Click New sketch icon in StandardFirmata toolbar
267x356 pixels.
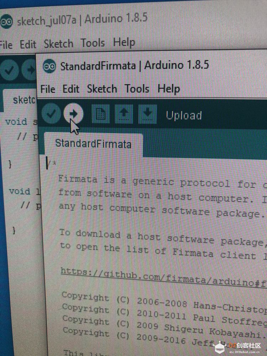[101, 114]
